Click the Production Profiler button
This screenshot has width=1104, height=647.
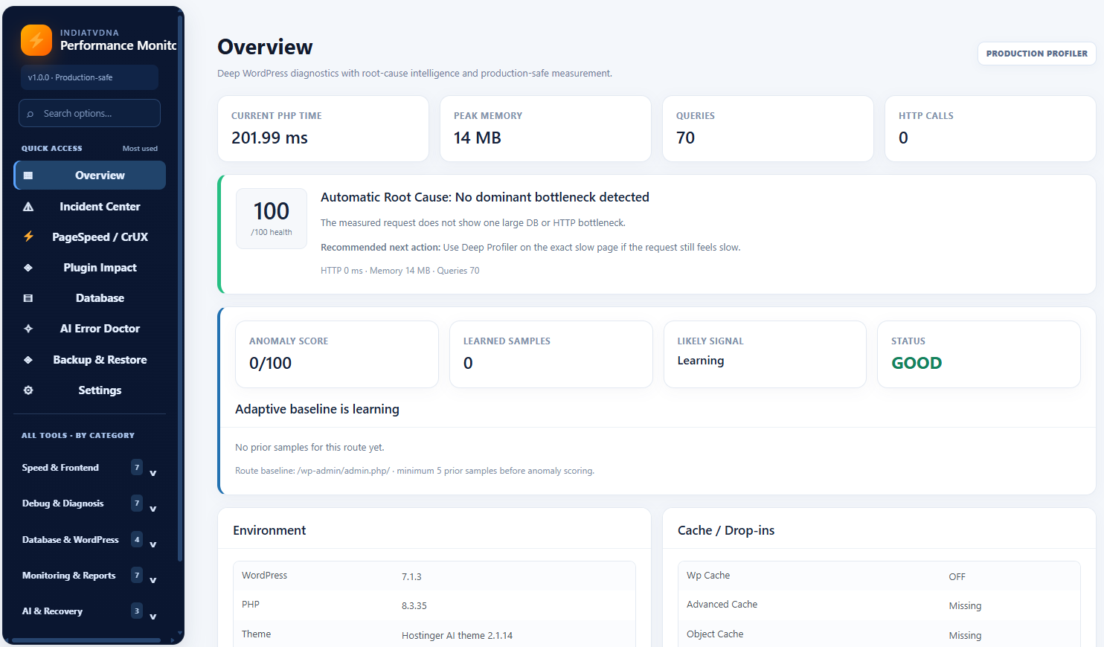point(1036,54)
